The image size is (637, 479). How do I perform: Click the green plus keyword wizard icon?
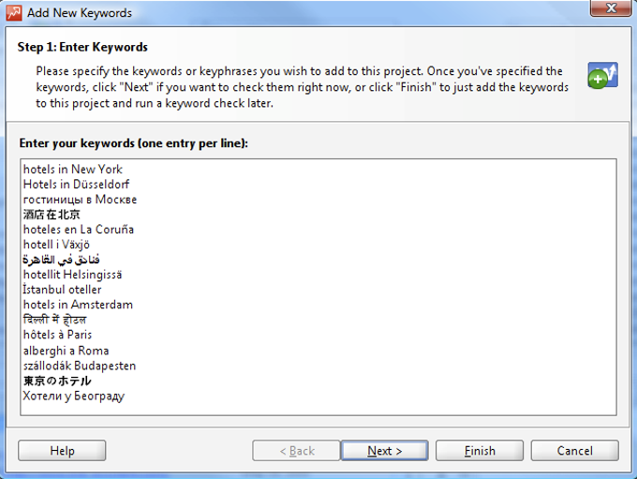coord(602,76)
